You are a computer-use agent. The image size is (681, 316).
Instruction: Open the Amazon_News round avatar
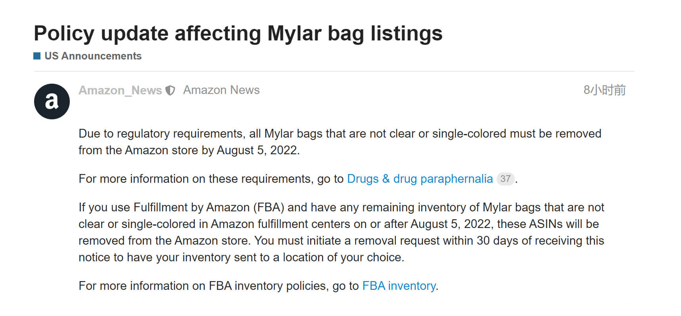tap(52, 102)
